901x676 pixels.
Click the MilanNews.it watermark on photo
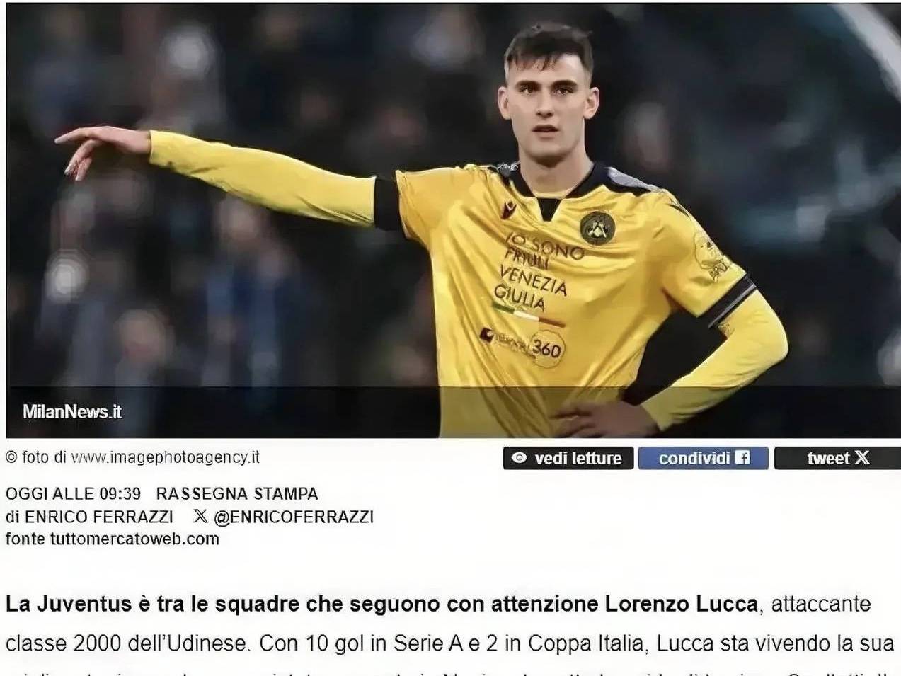click(x=72, y=411)
